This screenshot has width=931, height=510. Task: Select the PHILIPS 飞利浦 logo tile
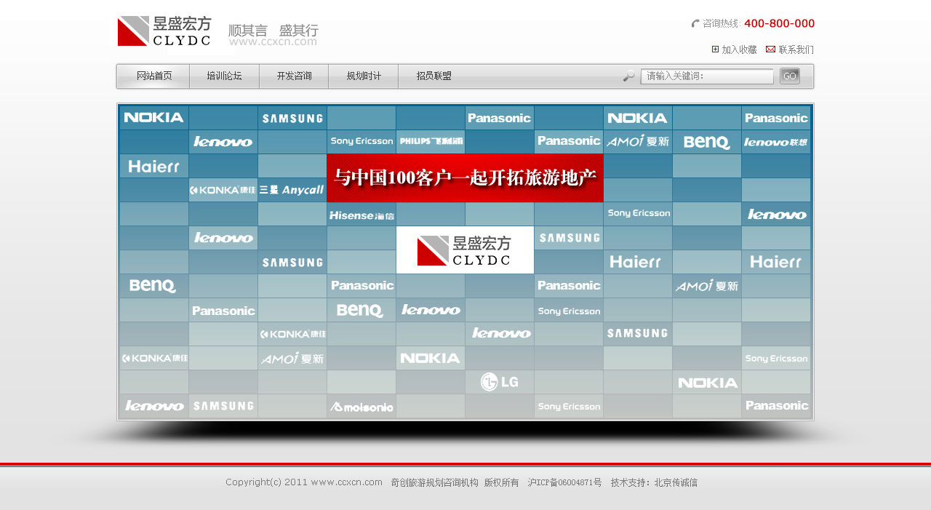(x=431, y=141)
